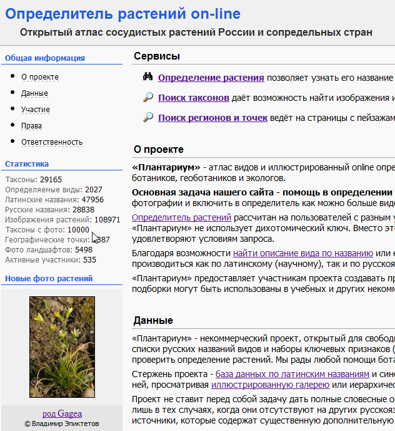
Task: Select О проекте in the sidebar
Action: coord(40,77)
